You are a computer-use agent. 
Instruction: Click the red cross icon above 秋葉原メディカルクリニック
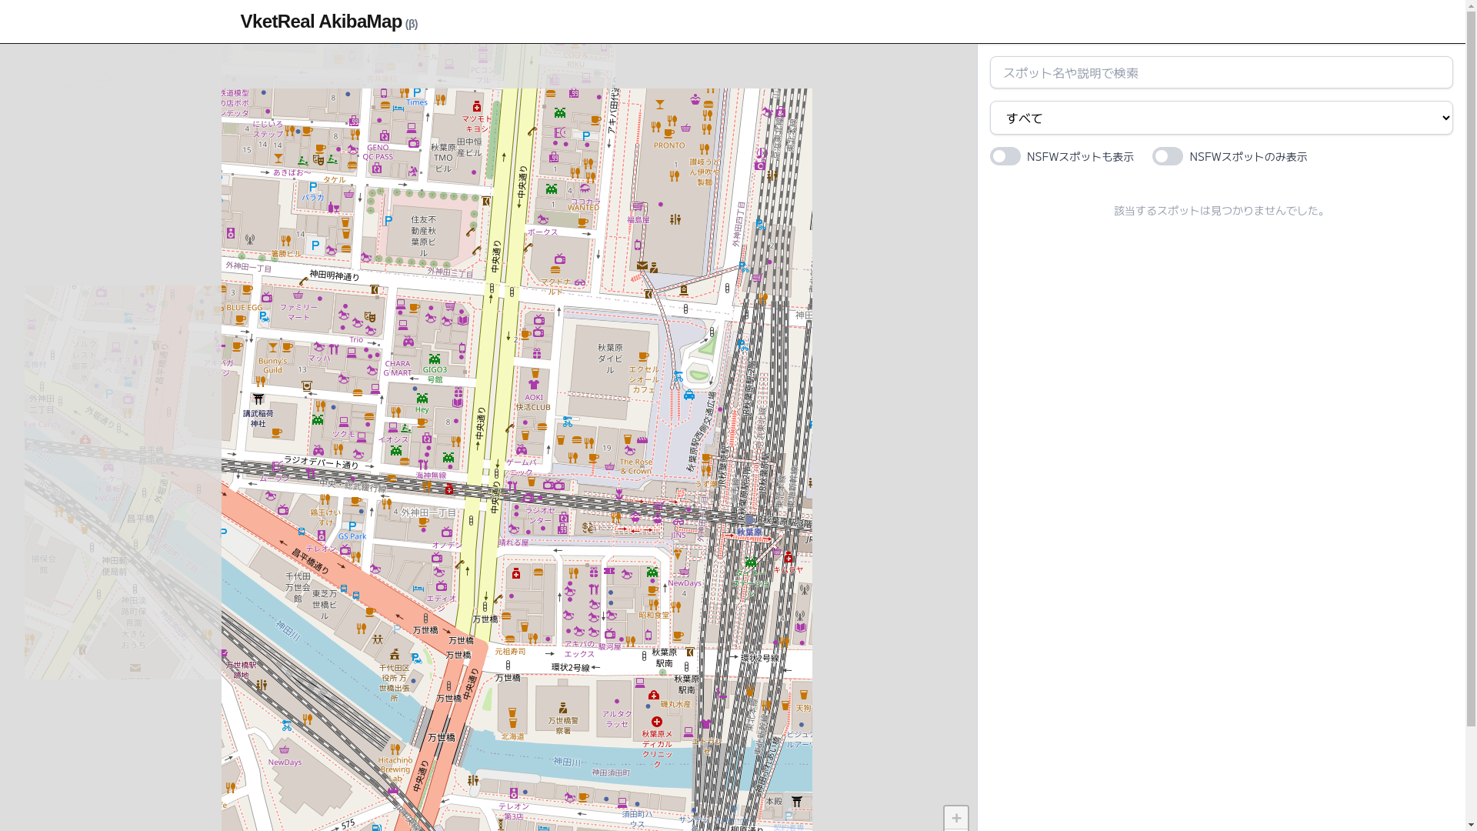pos(657,722)
